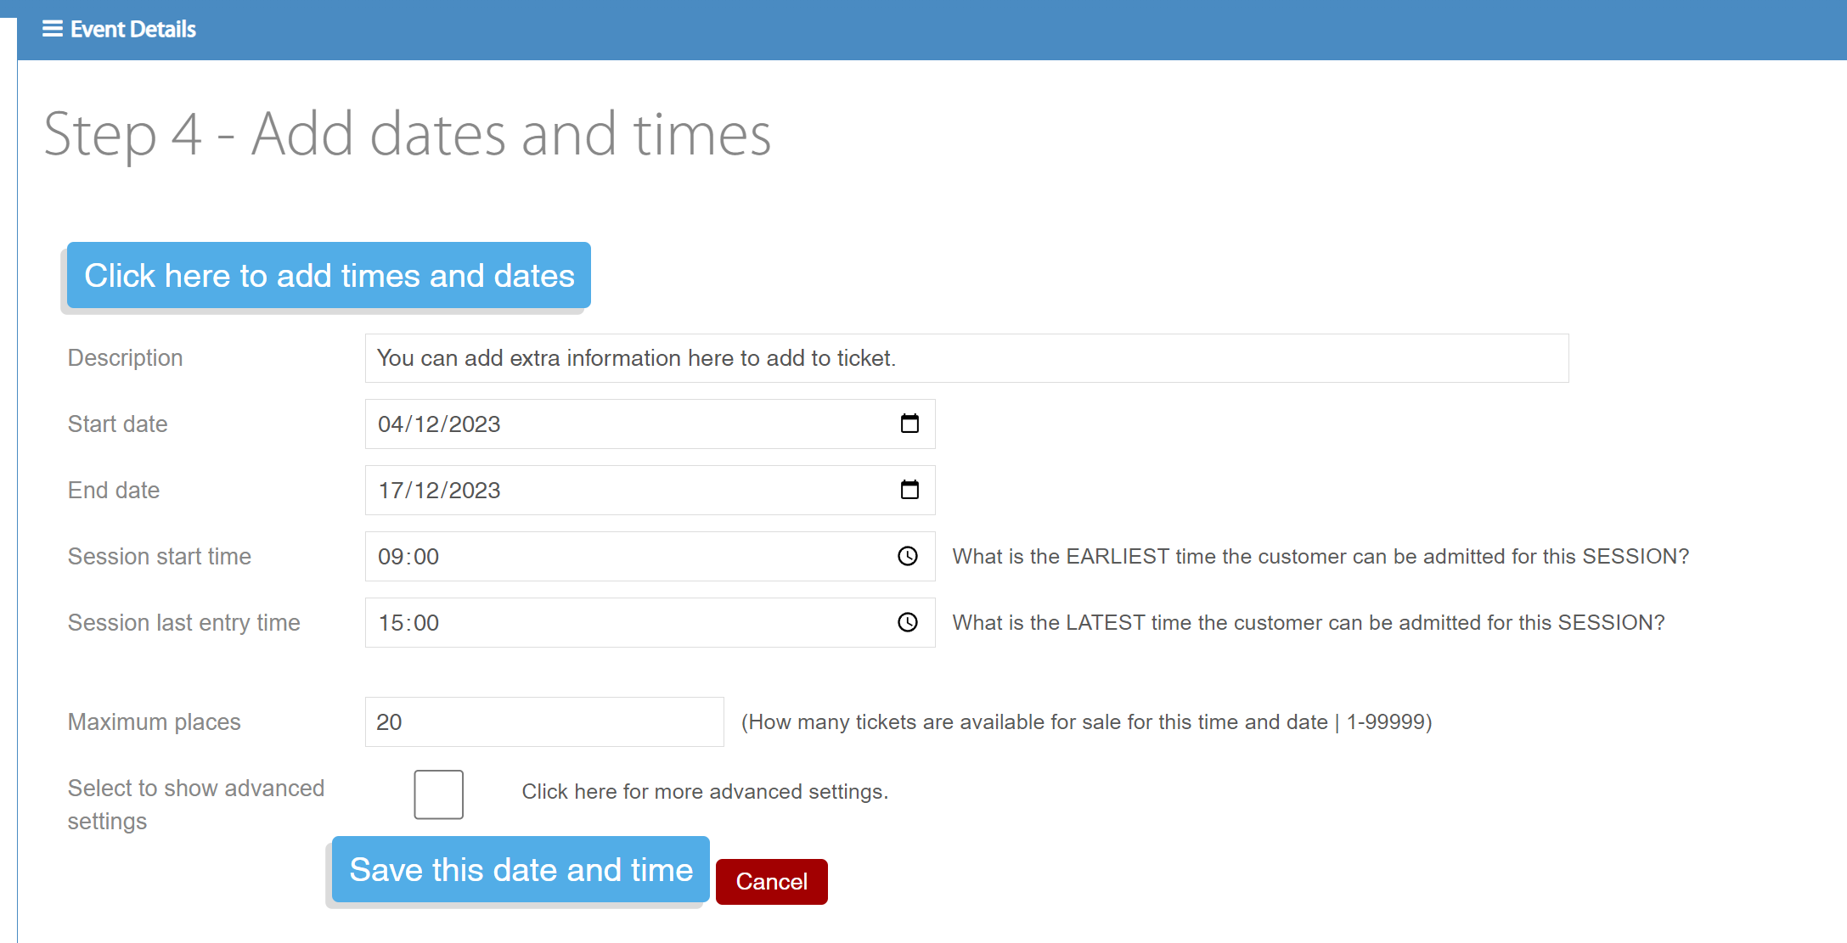Click the 'Step 4 - Add dates and times' heading
The height and width of the screenshot is (943, 1847).
tap(407, 134)
